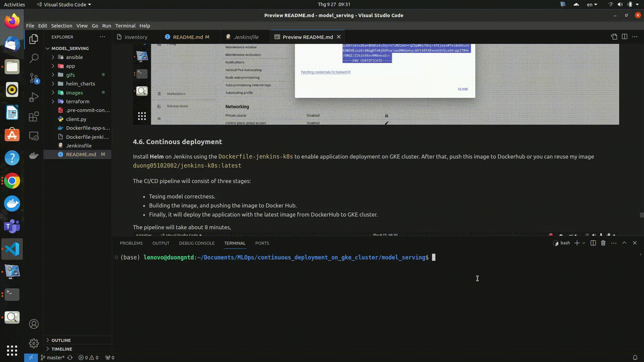Click the split editor right icon
Image resolution: width=644 pixels, height=362 pixels.
click(x=624, y=37)
